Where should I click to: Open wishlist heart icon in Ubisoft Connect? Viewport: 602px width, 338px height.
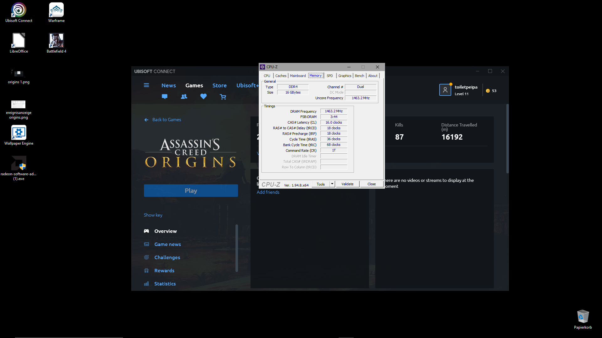pos(203,97)
